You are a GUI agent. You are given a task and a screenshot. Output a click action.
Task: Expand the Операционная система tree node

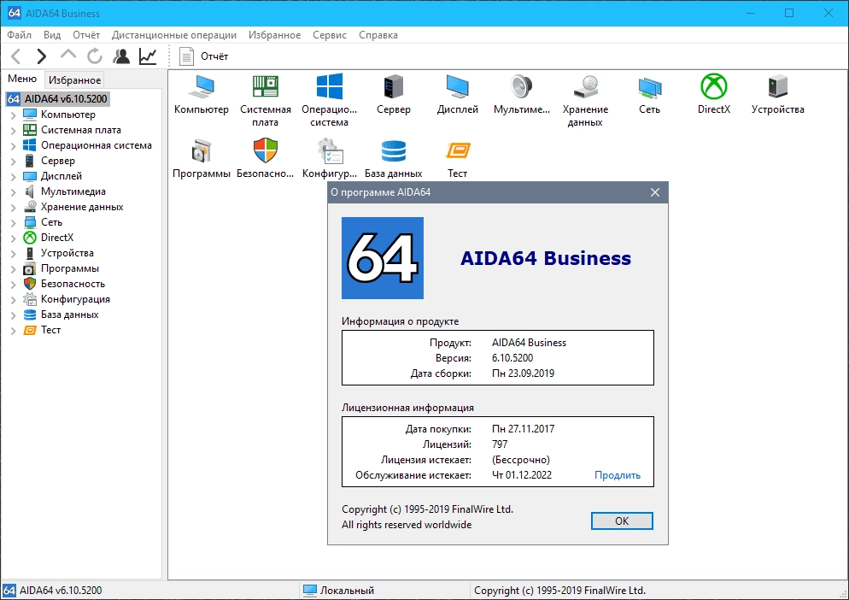tap(14, 146)
